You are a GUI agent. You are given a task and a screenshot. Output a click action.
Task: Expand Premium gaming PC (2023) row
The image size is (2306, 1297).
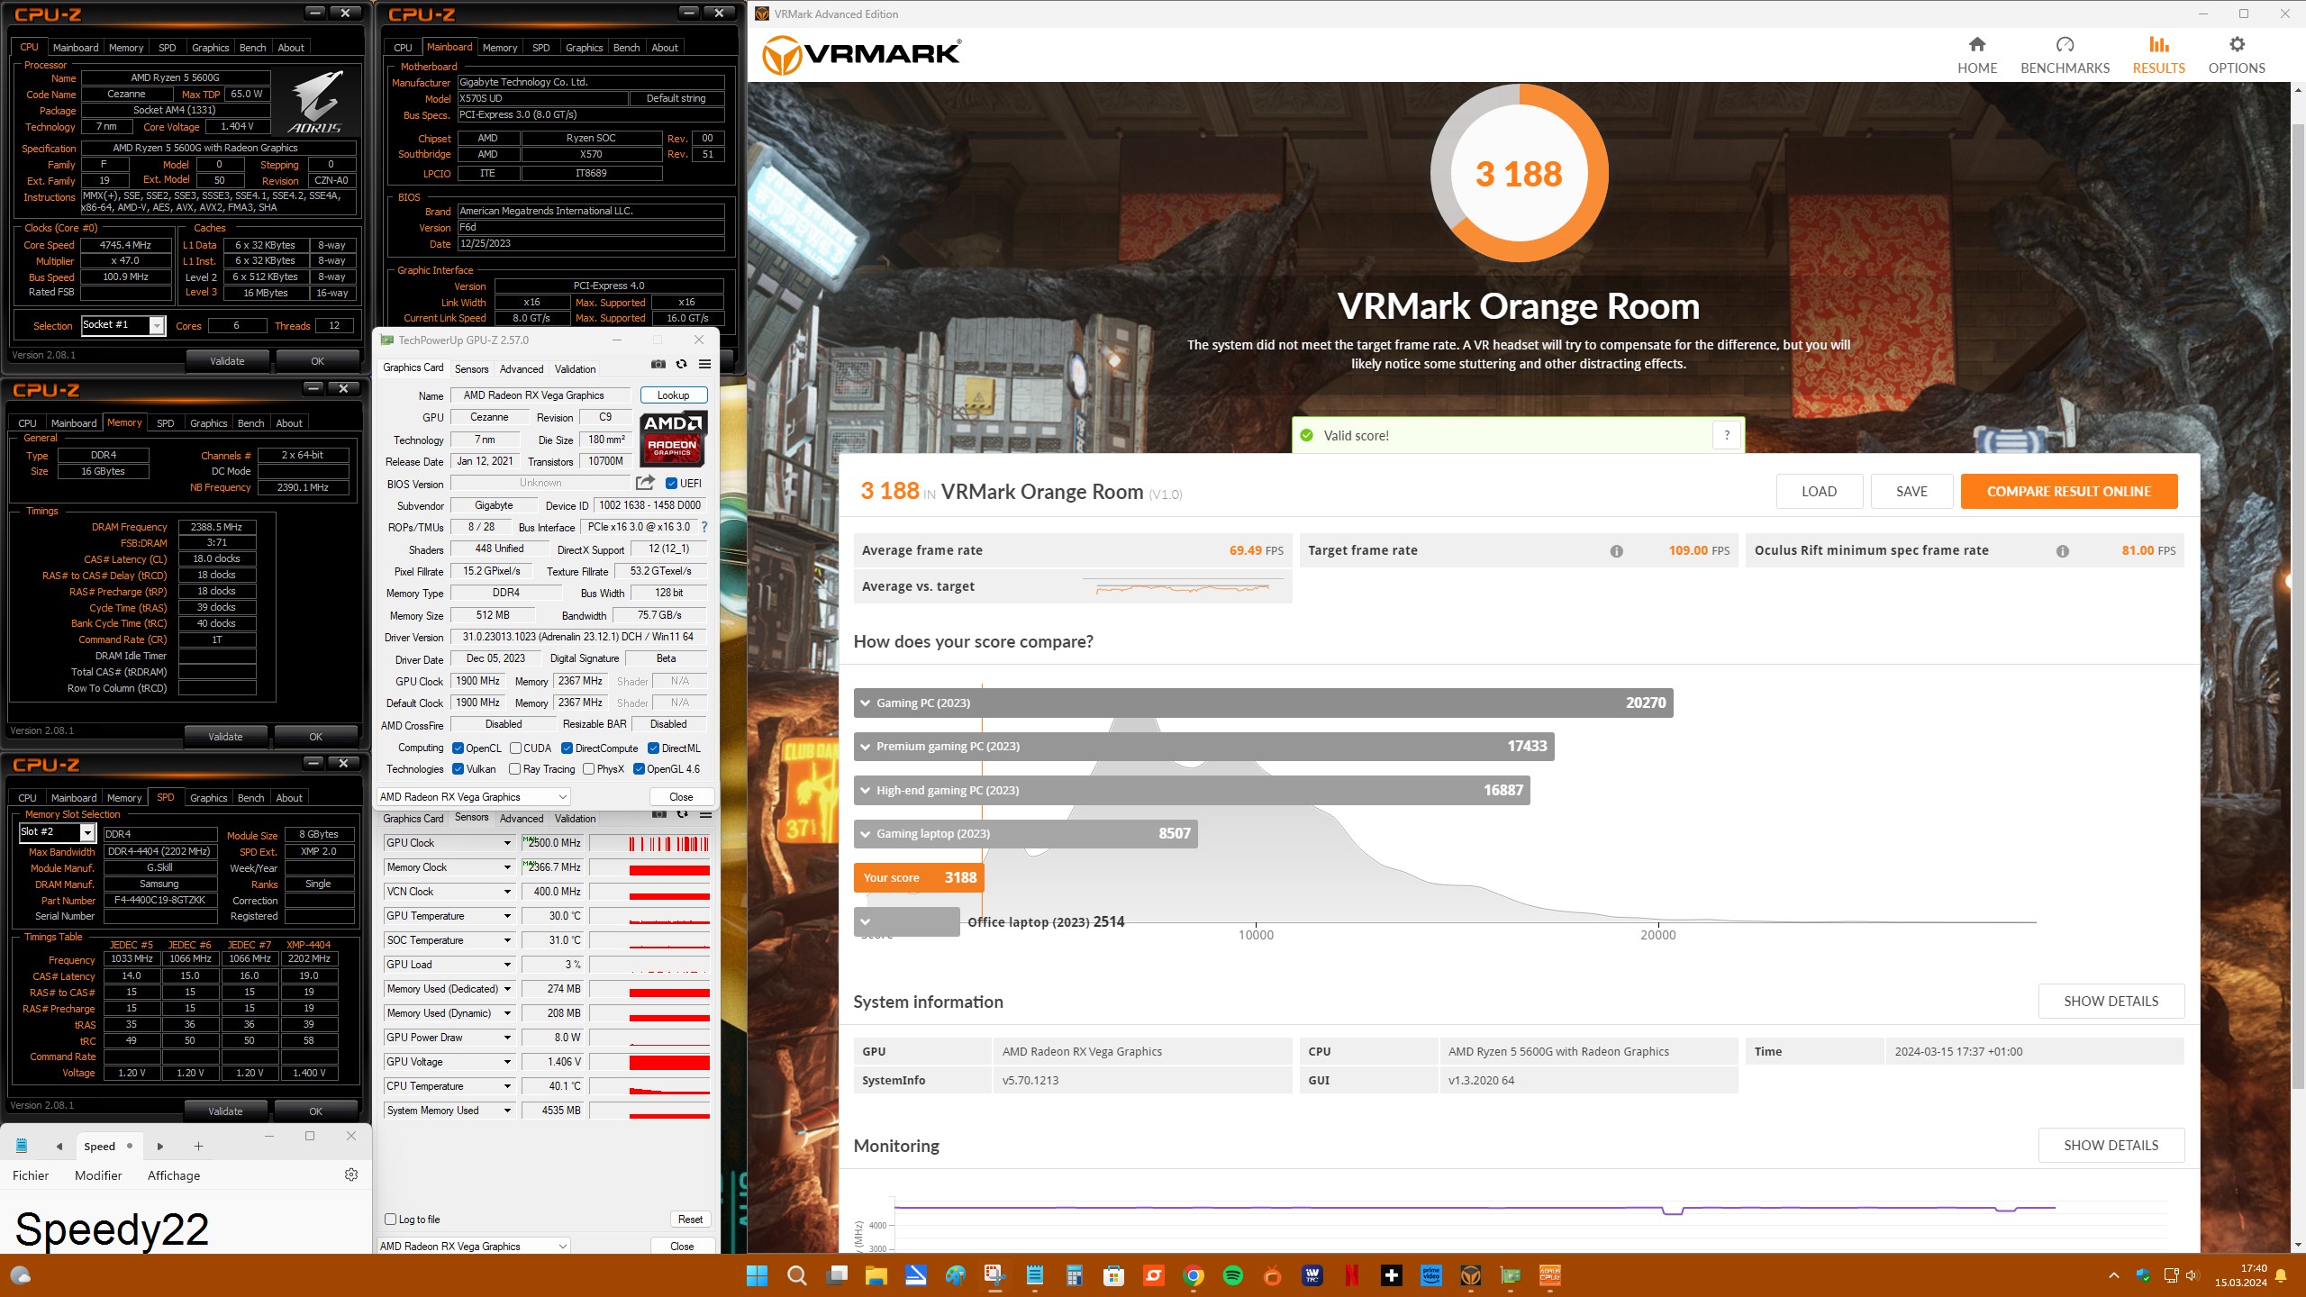coord(1203,747)
